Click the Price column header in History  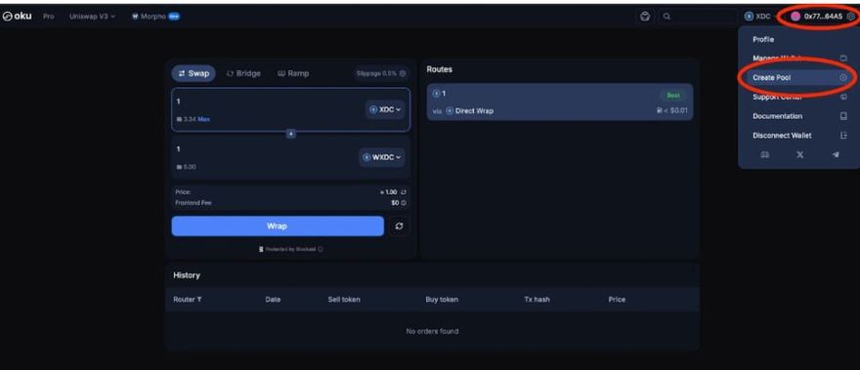click(617, 300)
